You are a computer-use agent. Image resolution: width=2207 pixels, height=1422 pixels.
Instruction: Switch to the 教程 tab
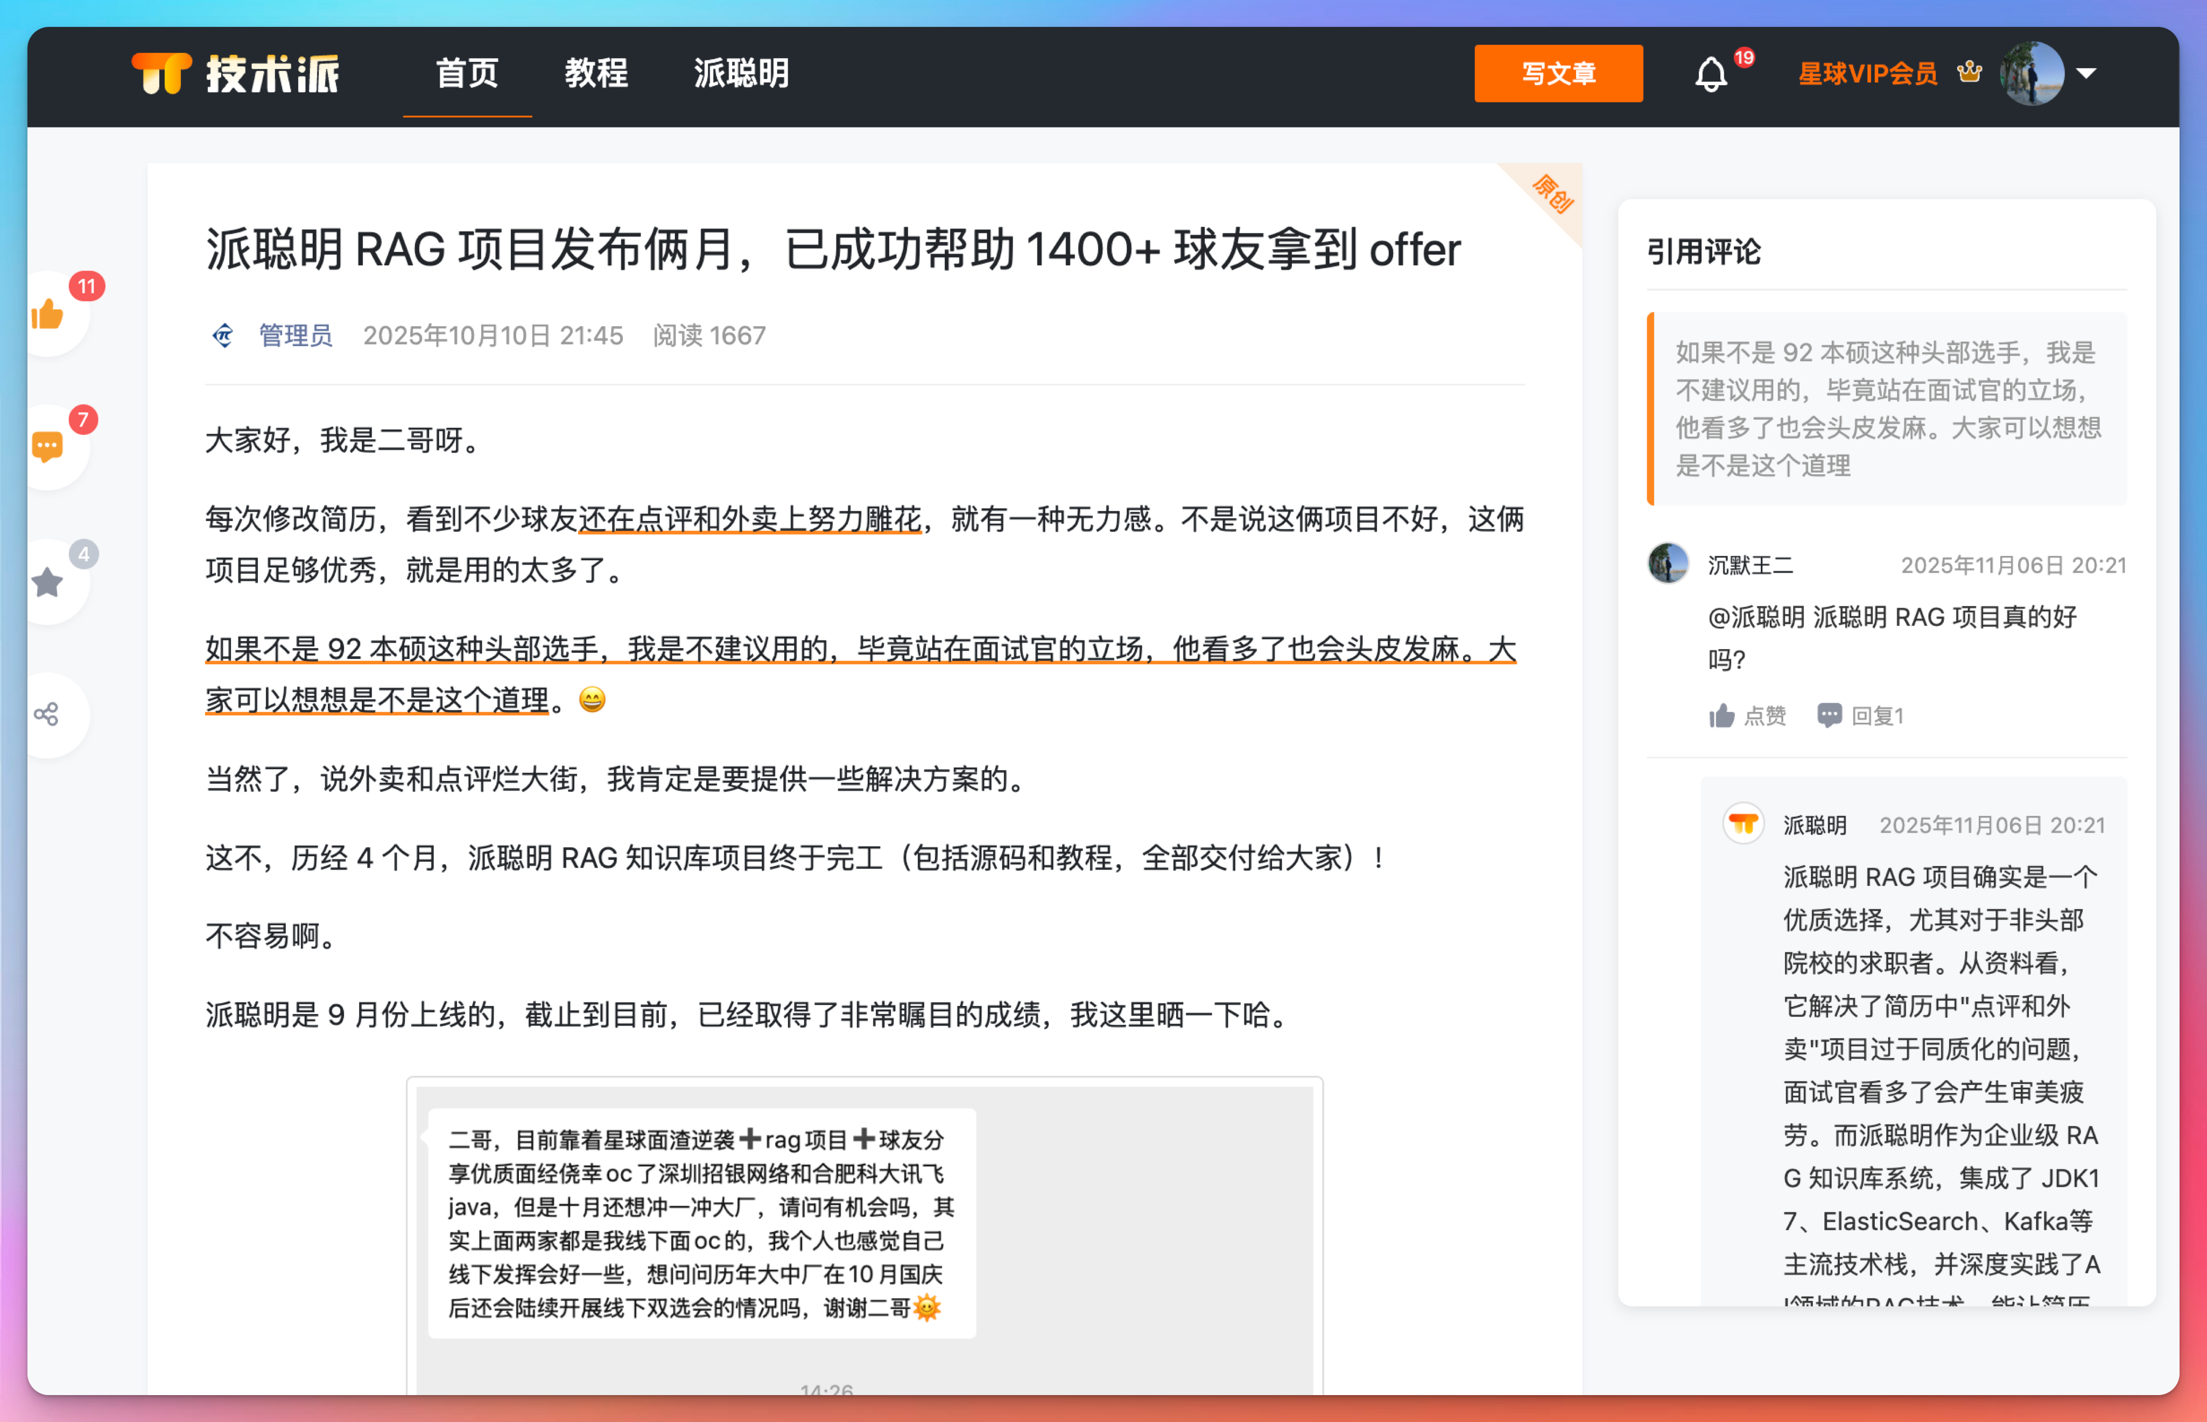596,74
